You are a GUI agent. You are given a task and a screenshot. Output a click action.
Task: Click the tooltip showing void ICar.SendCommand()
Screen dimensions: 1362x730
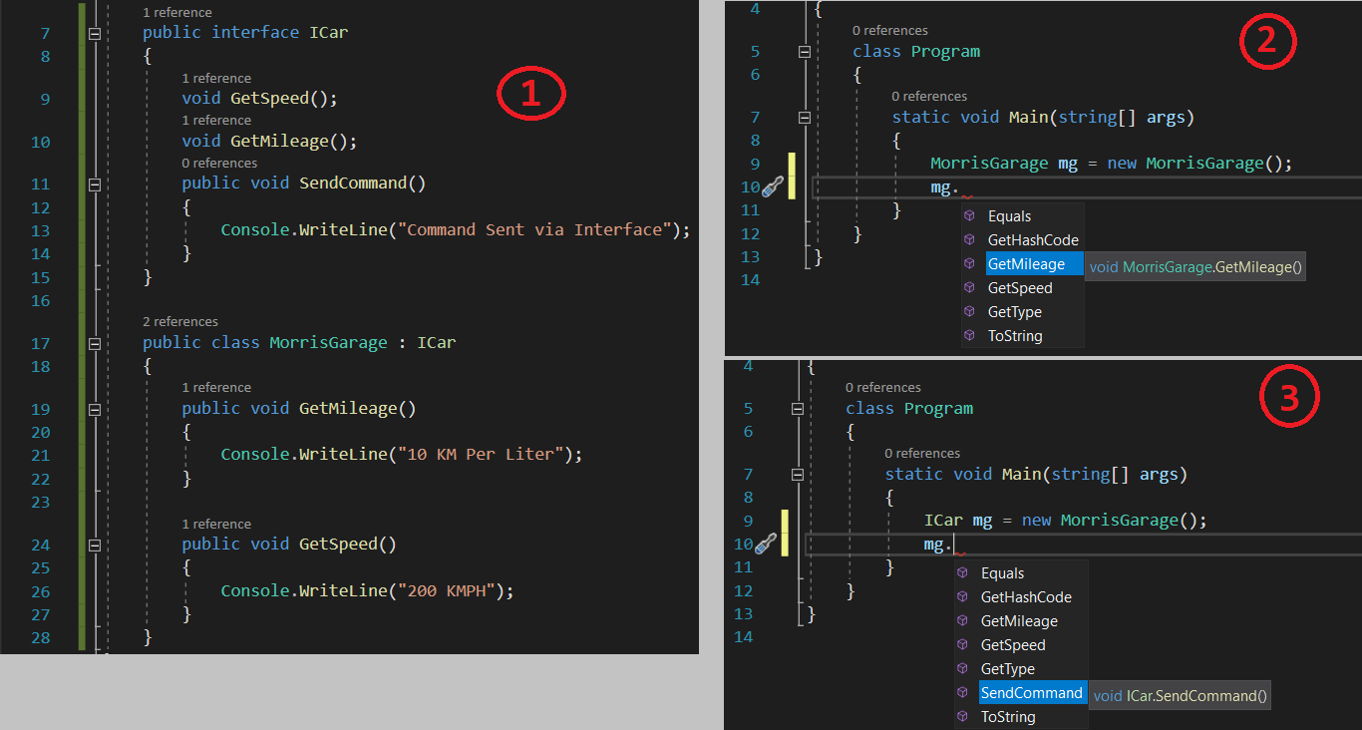pyautogui.click(x=1180, y=695)
